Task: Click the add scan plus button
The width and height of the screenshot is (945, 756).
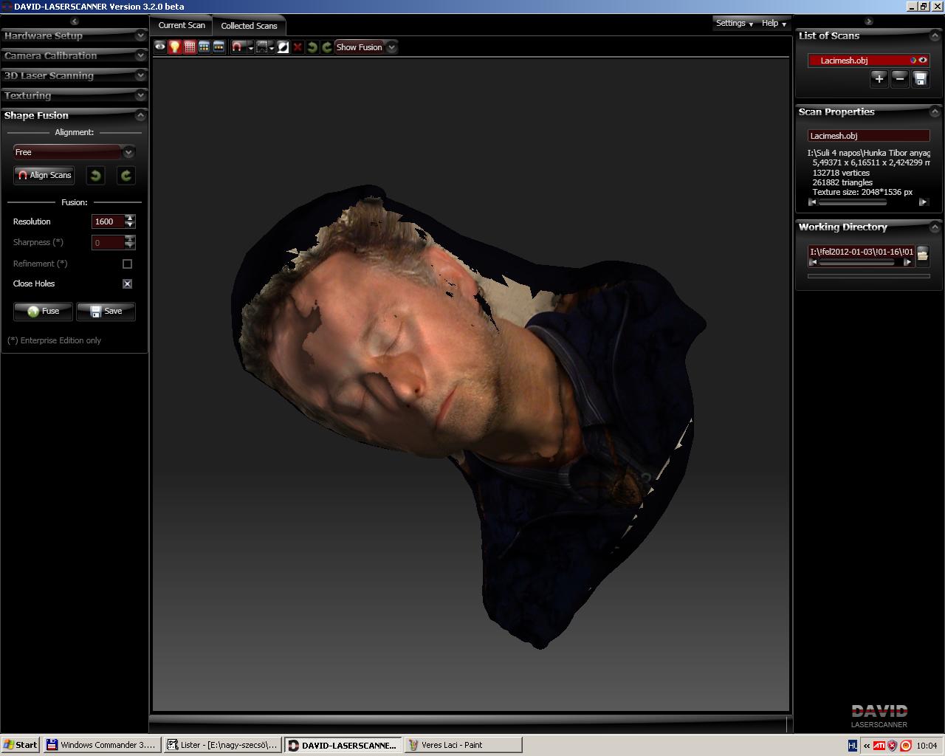Action: click(879, 79)
